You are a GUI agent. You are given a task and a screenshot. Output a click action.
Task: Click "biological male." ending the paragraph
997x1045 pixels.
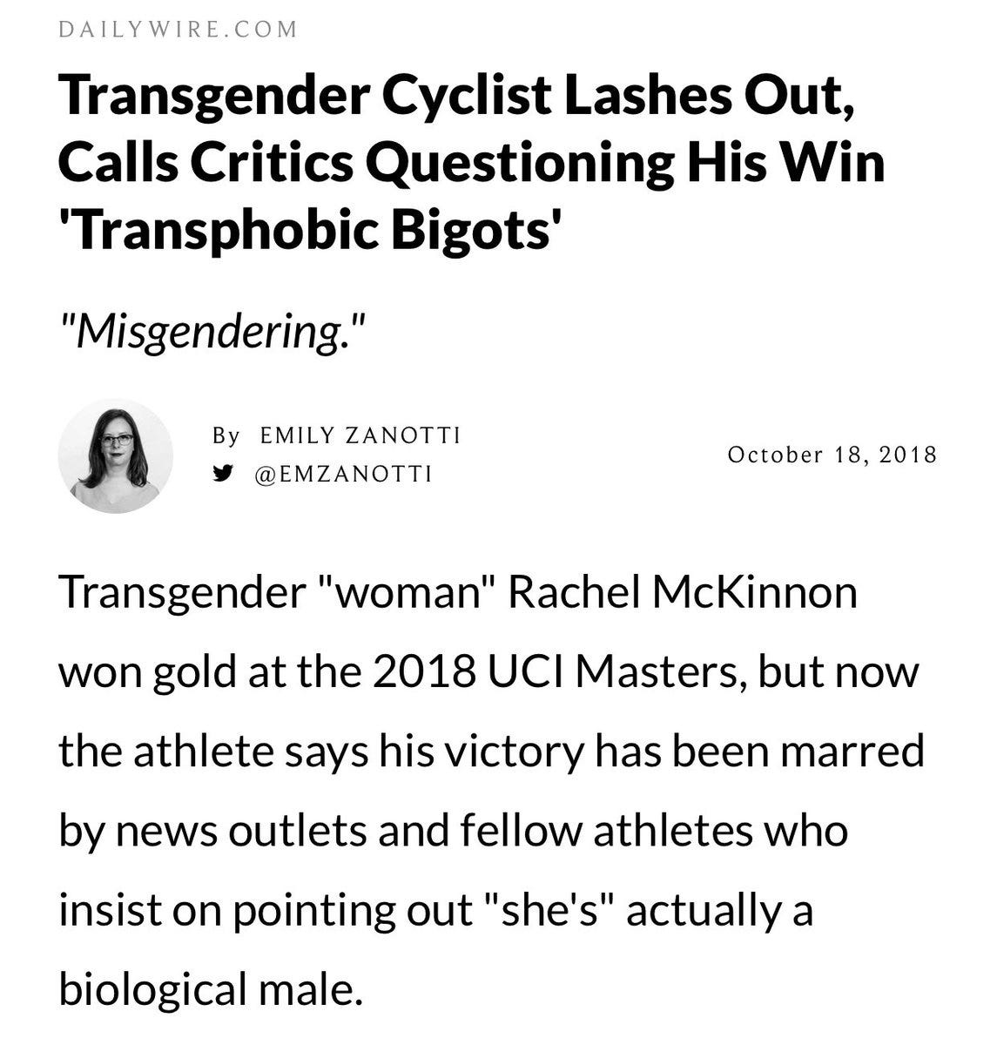point(209,989)
